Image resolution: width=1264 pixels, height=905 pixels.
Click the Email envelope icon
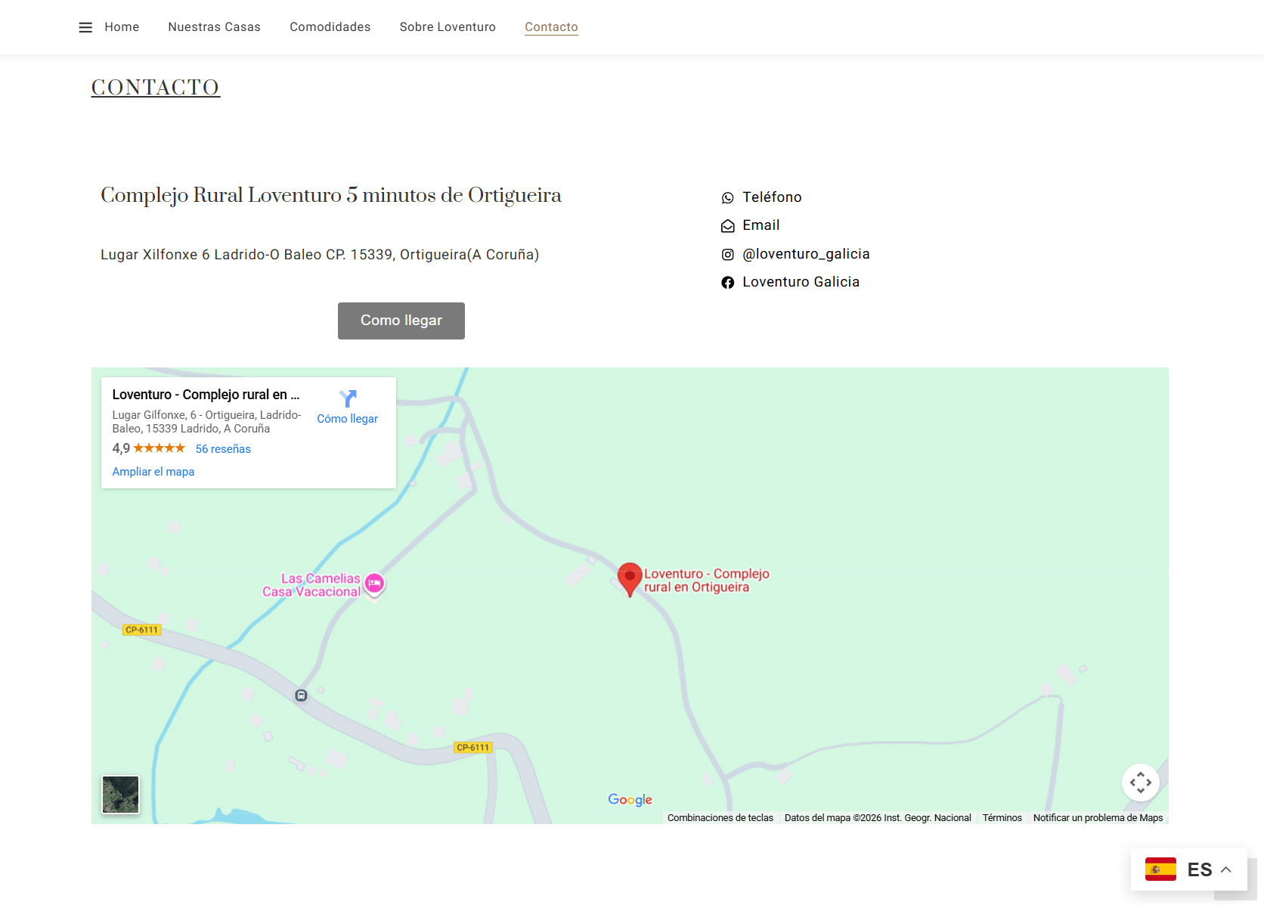click(727, 226)
